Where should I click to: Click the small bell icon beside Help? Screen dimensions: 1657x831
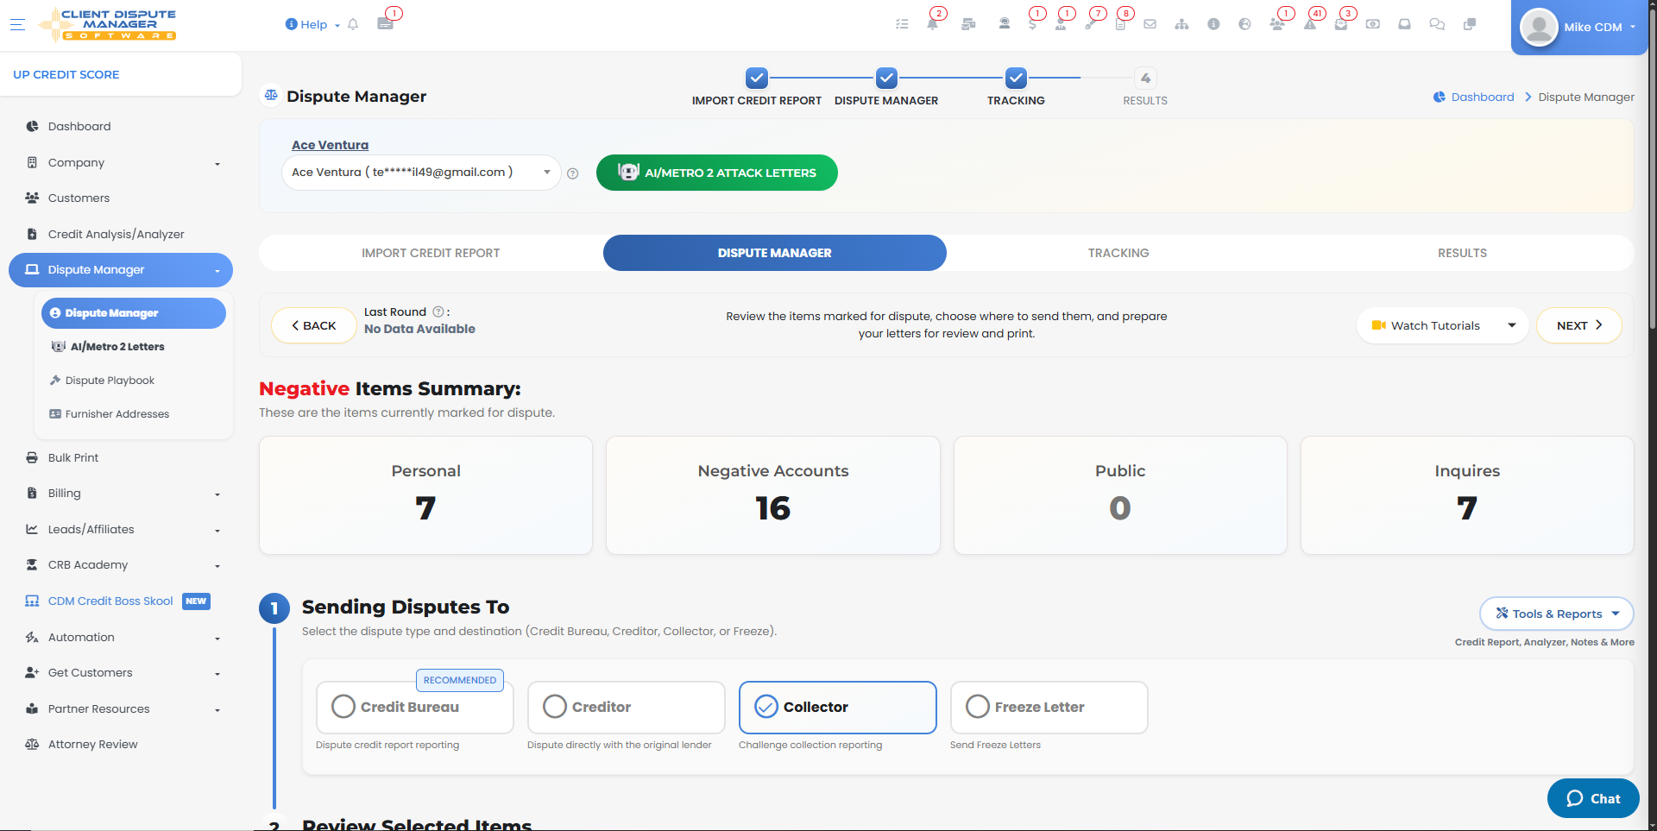point(352,24)
